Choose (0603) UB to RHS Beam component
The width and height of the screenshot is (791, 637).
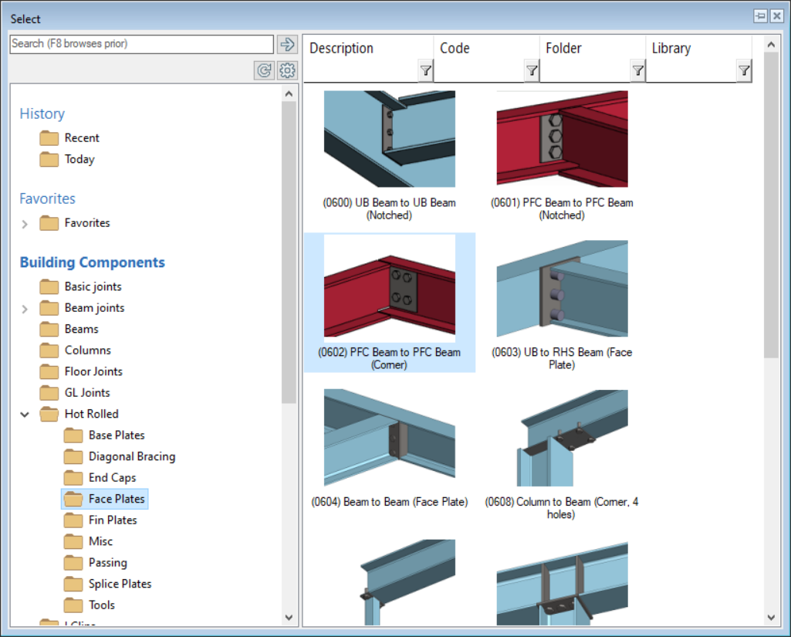click(x=562, y=288)
